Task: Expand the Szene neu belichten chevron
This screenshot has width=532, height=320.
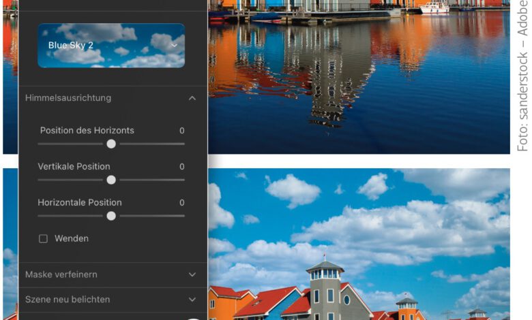Action: pos(192,299)
